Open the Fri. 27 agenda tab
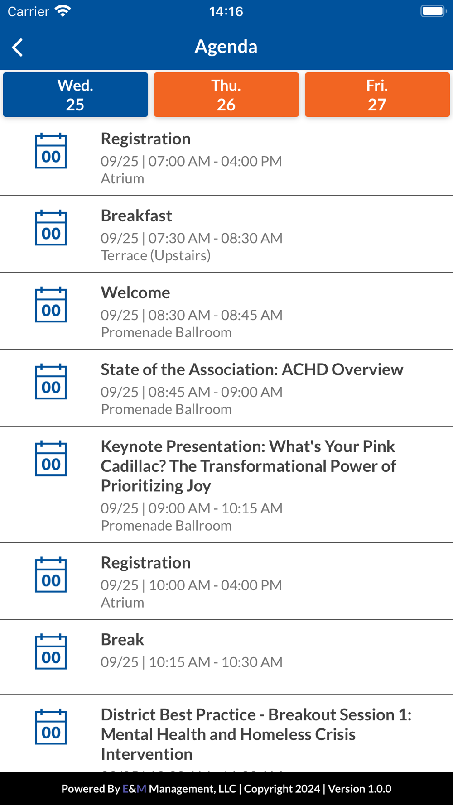453x805 pixels. 377,95
